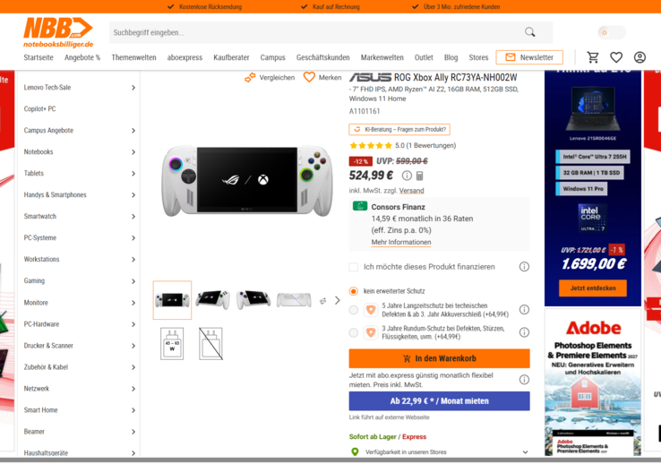The height and width of the screenshot is (464, 661).
Task: Select the fourth back-view product thumbnail
Action: 294,300
